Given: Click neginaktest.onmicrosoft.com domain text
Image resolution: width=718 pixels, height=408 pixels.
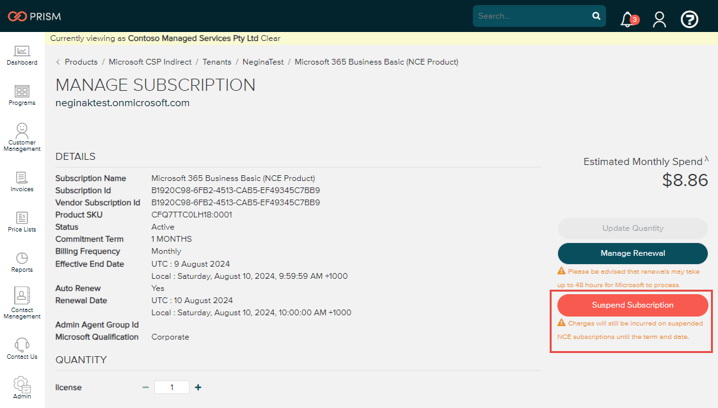Looking at the screenshot, I should [123, 103].
